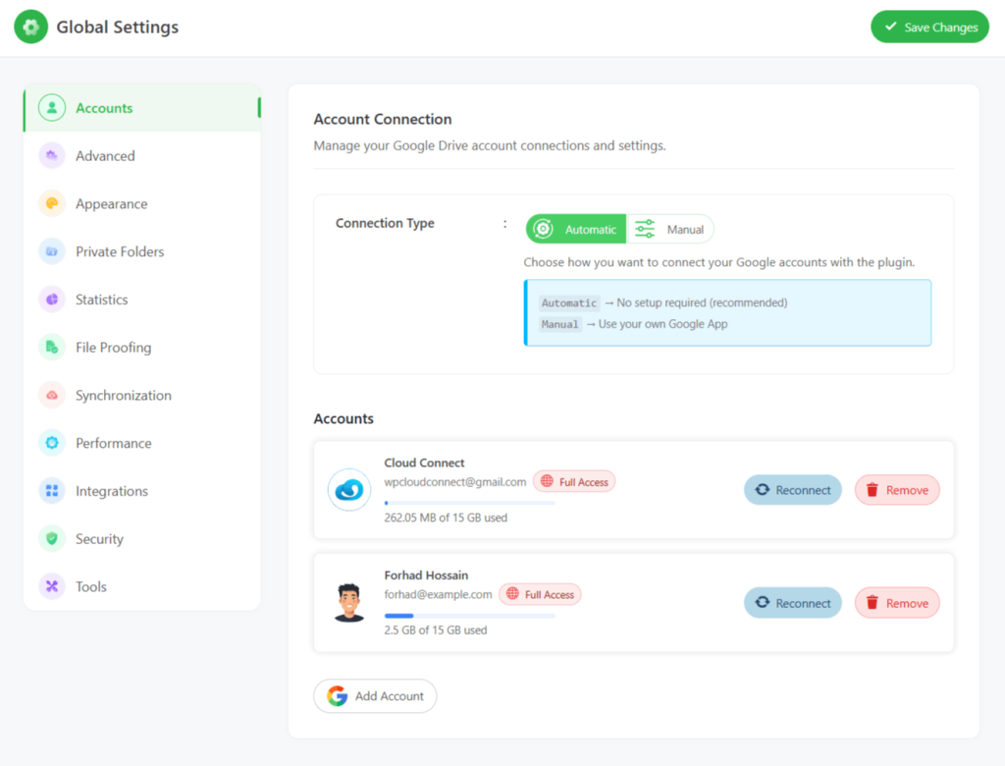Click the Security shield icon
The width and height of the screenshot is (1005, 766).
(52, 539)
